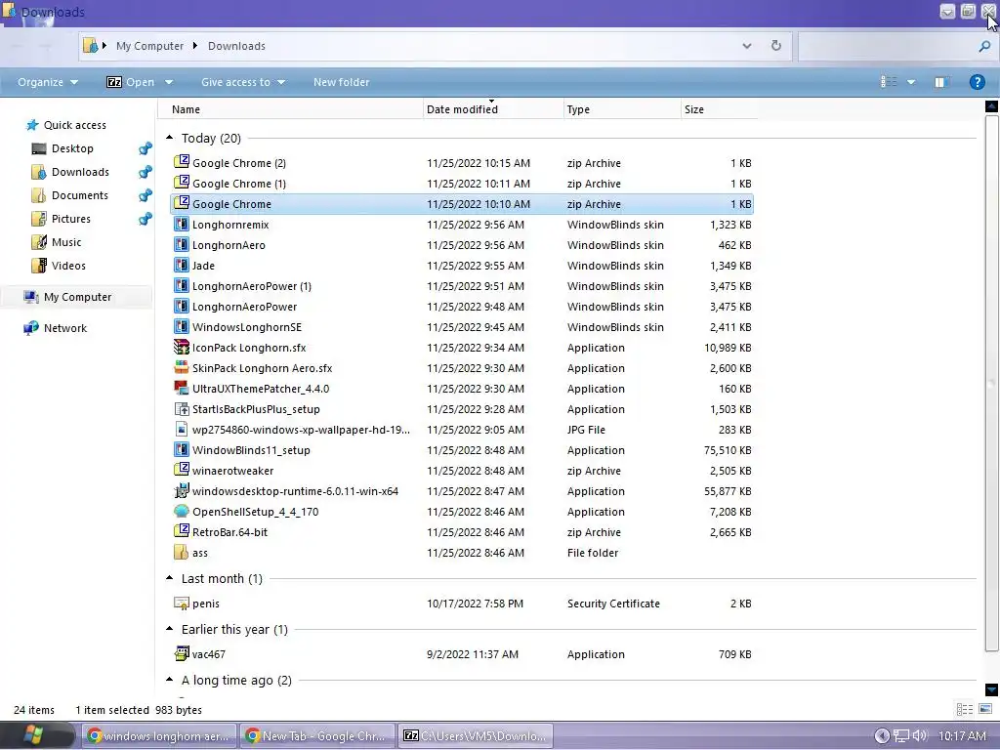Switch to windows longhorn aer... Chrome taskbar window

click(158, 735)
